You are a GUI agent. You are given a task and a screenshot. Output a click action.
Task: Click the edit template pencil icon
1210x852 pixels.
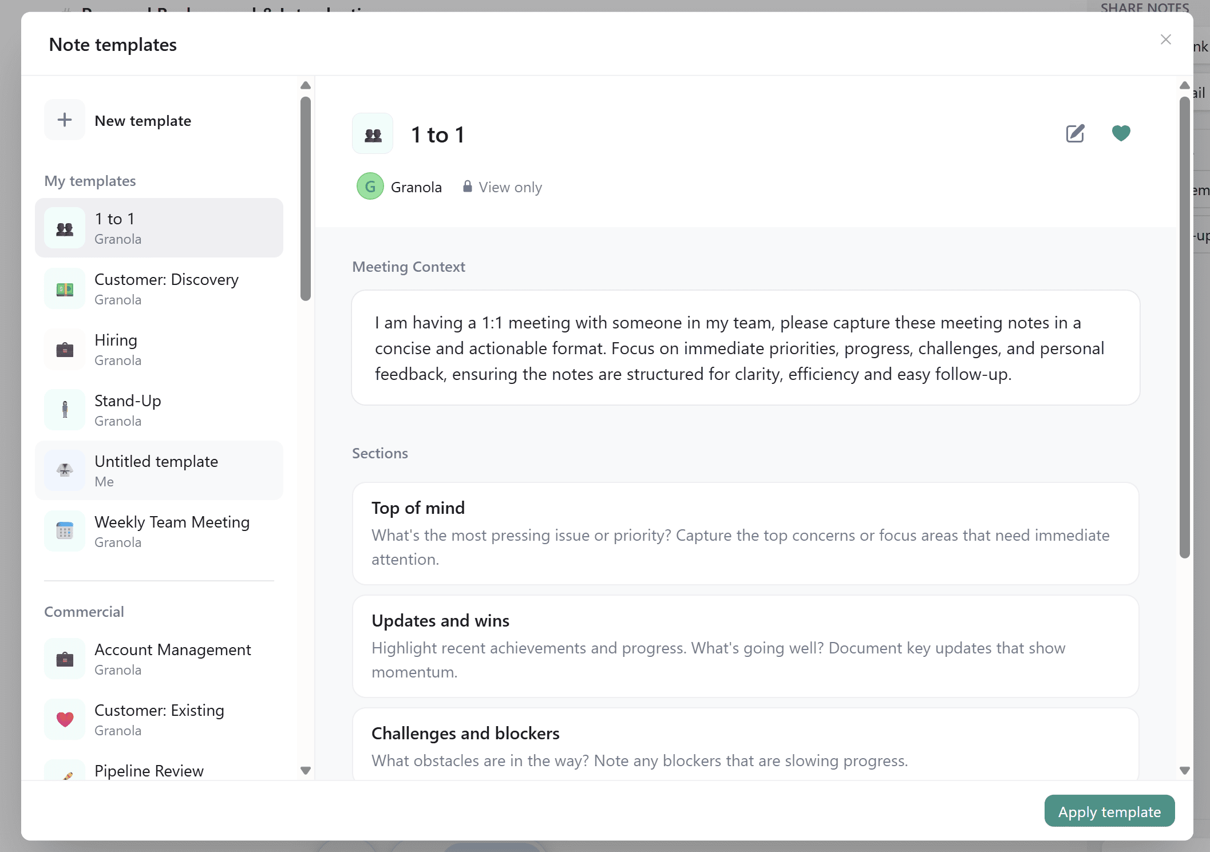tap(1075, 133)
